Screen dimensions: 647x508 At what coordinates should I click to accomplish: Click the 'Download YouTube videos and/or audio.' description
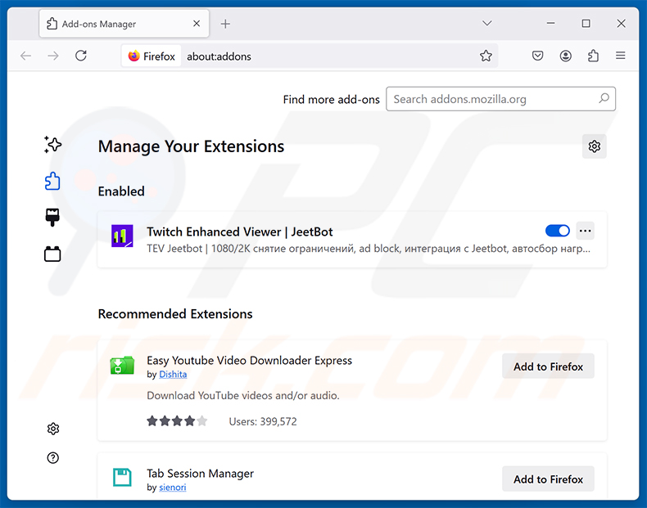point(243,396)
